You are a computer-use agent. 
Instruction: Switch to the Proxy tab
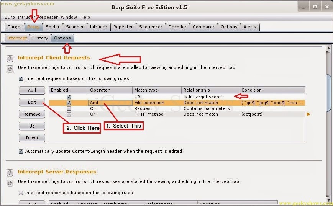[34, 27]
